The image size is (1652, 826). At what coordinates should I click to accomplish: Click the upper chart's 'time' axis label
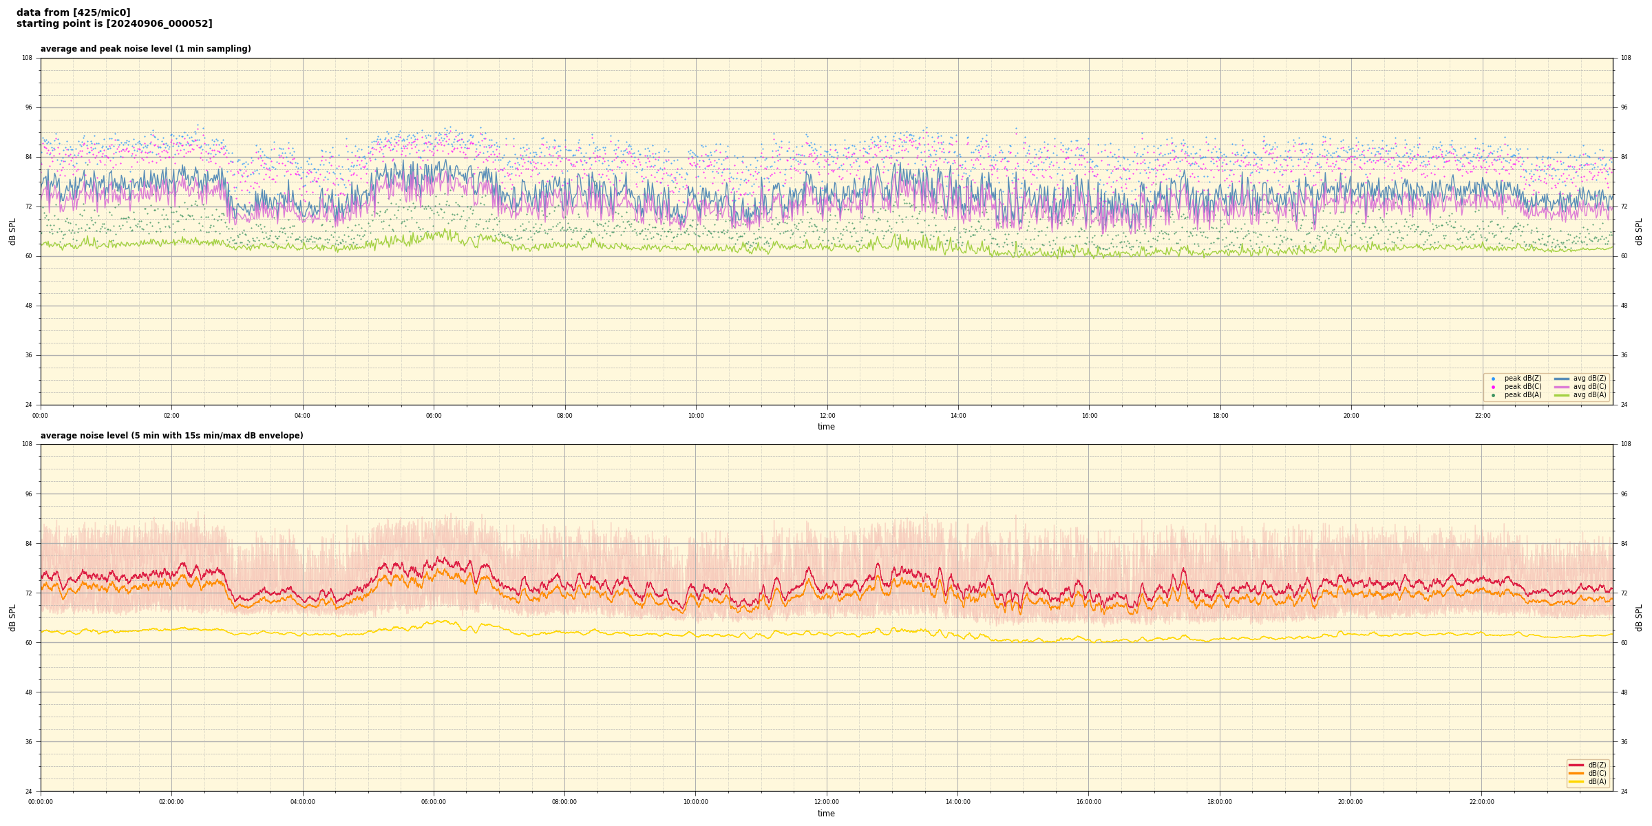pos(826,427)
